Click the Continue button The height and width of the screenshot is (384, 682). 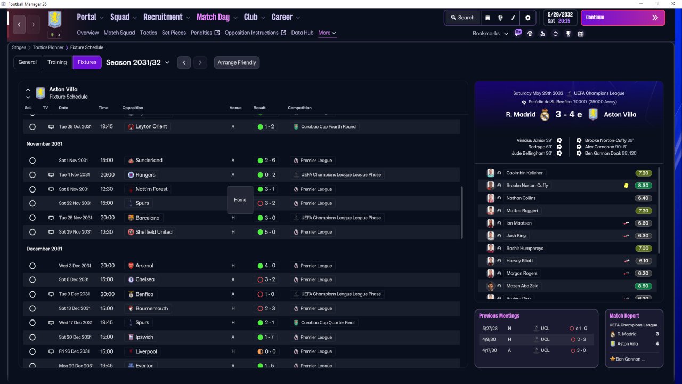623,18
